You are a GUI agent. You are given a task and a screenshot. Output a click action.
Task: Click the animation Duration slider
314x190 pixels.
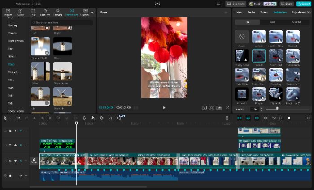tap(288, 109)
